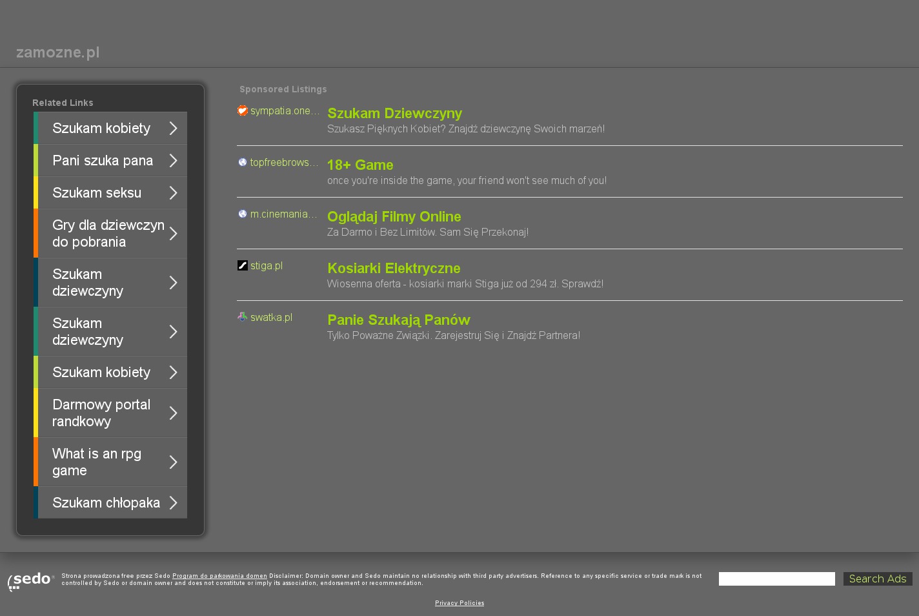Select Gry dla dziewczyn do pobrania link

pyautogui.click(x=108, y=234)
